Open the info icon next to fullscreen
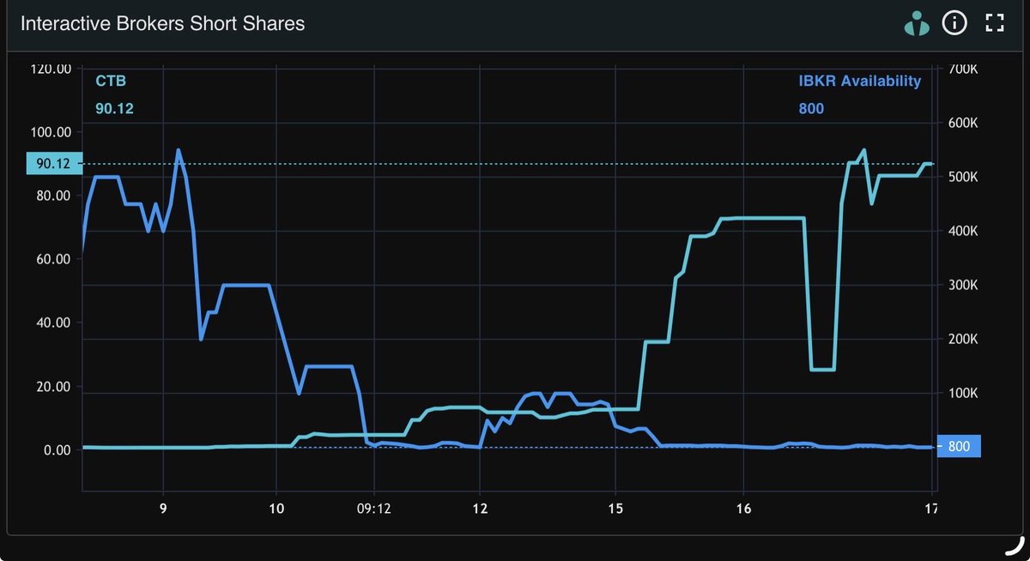Image resolution: width=1030 pixels, height=561 pixels. point(954,23)
